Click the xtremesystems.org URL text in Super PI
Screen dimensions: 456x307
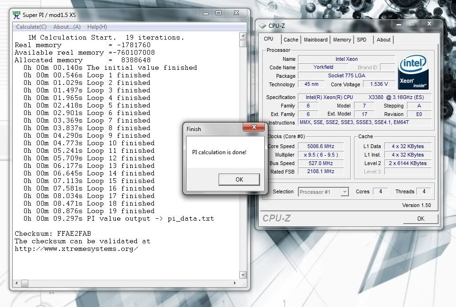click(x=76, y=249)
